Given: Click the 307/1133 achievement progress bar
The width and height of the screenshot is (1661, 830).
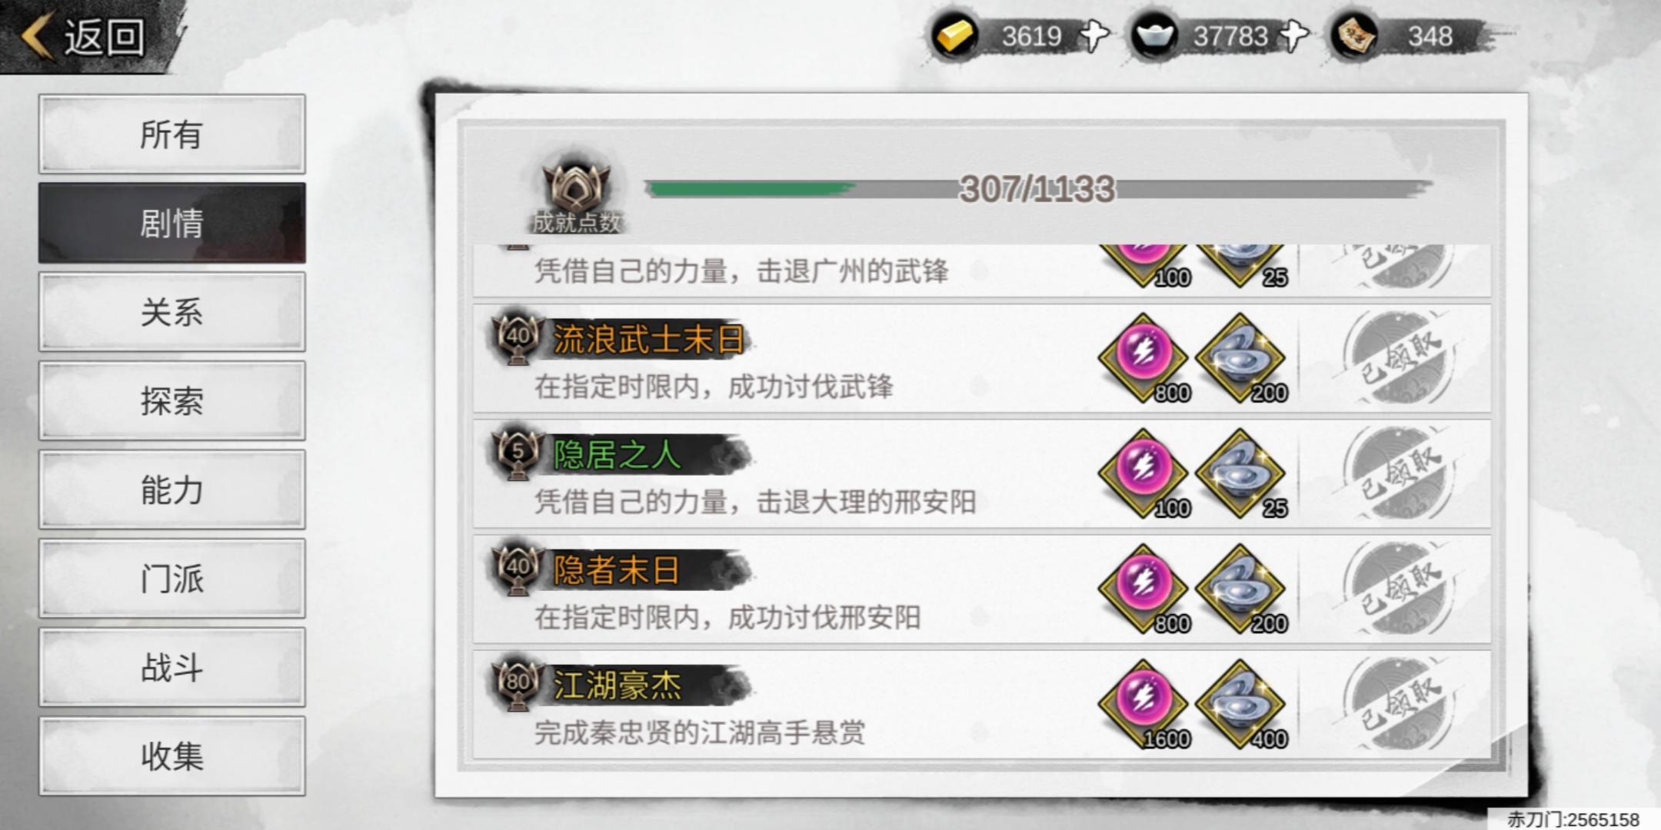Looking at the screenshot, I should click(1037, 189).
